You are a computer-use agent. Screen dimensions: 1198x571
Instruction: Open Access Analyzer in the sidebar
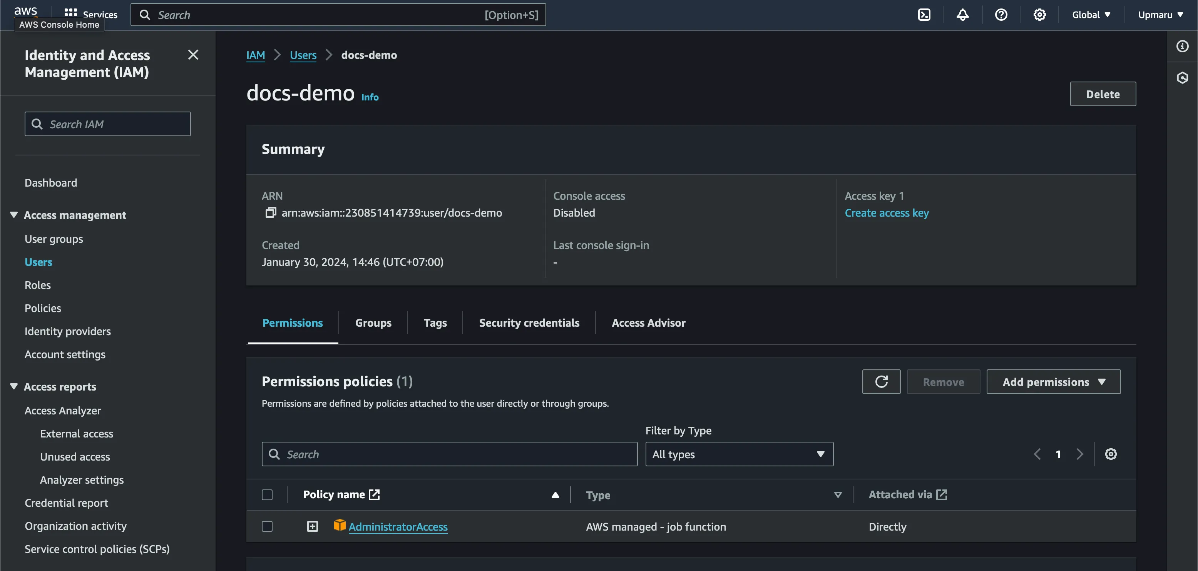[x=63, y=410]
